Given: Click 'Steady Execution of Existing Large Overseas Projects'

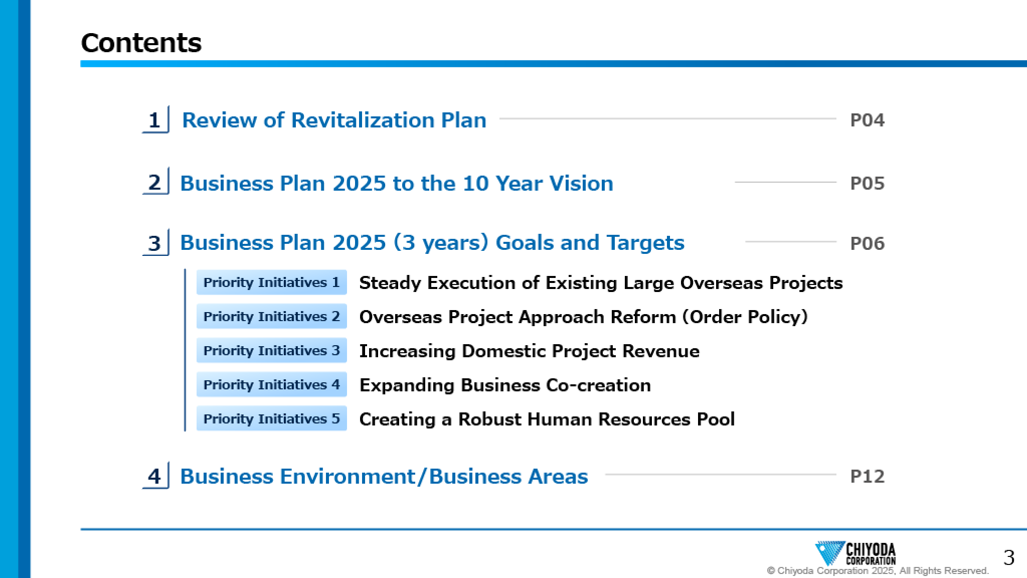Looking at the screenshot, I should (x=601, y=283).
